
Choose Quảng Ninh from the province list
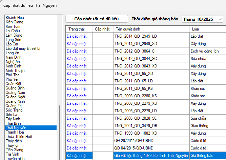pos(15,101)
